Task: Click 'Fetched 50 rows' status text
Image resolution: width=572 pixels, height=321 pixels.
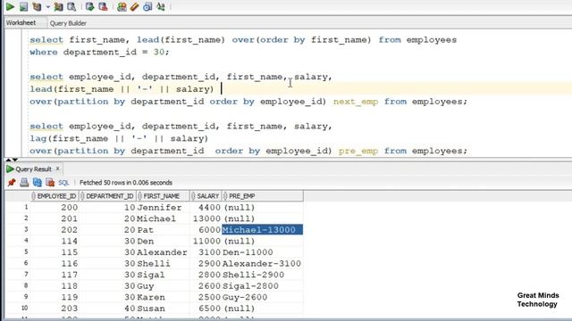Action: tap(125, 183)
